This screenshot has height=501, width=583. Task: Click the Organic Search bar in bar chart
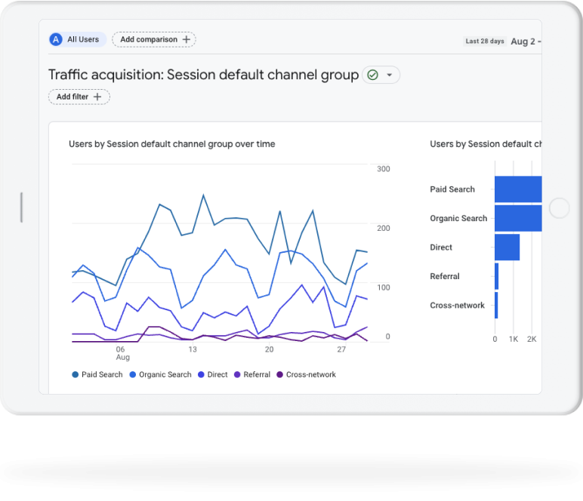[518, 218]
